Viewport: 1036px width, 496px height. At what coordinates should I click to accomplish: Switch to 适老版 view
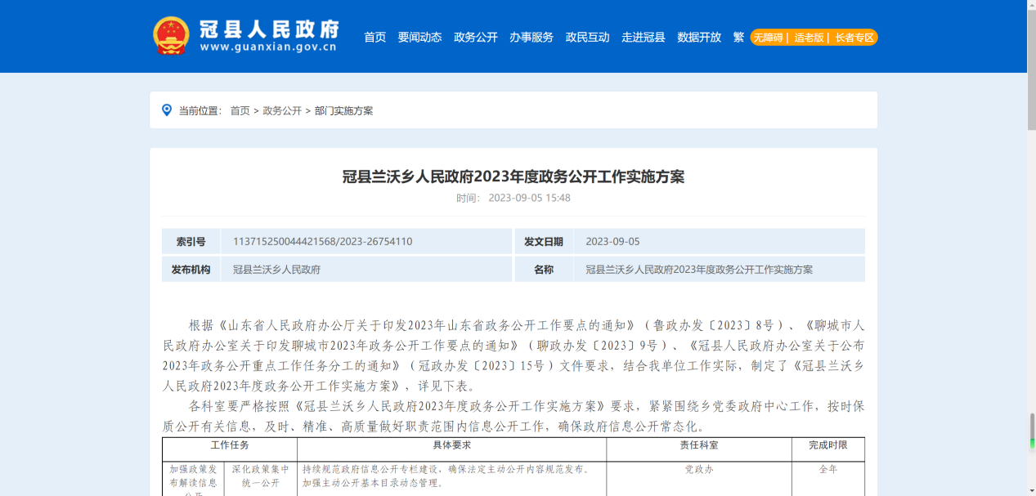click(x=810, y=38)
